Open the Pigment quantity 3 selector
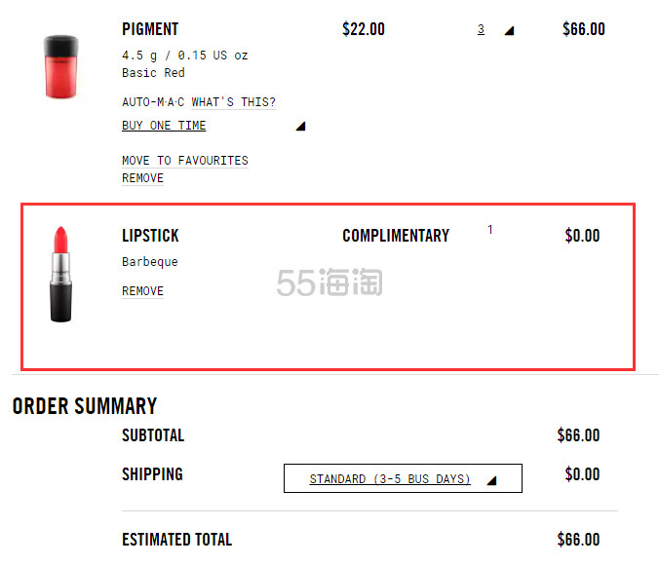 point(481,30)
